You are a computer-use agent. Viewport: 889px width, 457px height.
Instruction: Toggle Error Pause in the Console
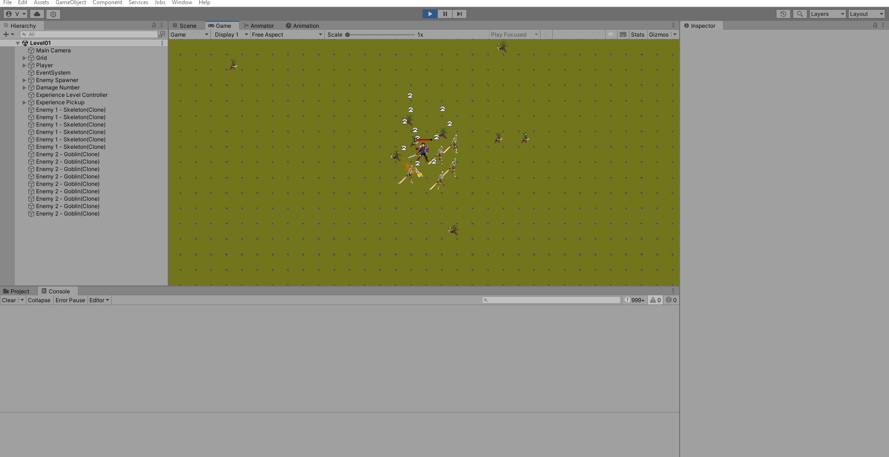70,300
